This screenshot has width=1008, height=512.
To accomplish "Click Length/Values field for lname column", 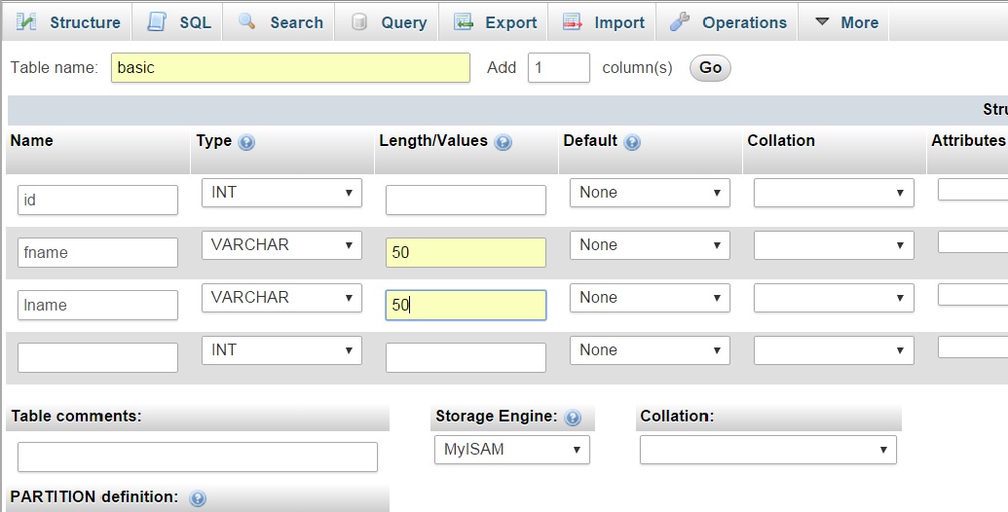I will 467,305.
